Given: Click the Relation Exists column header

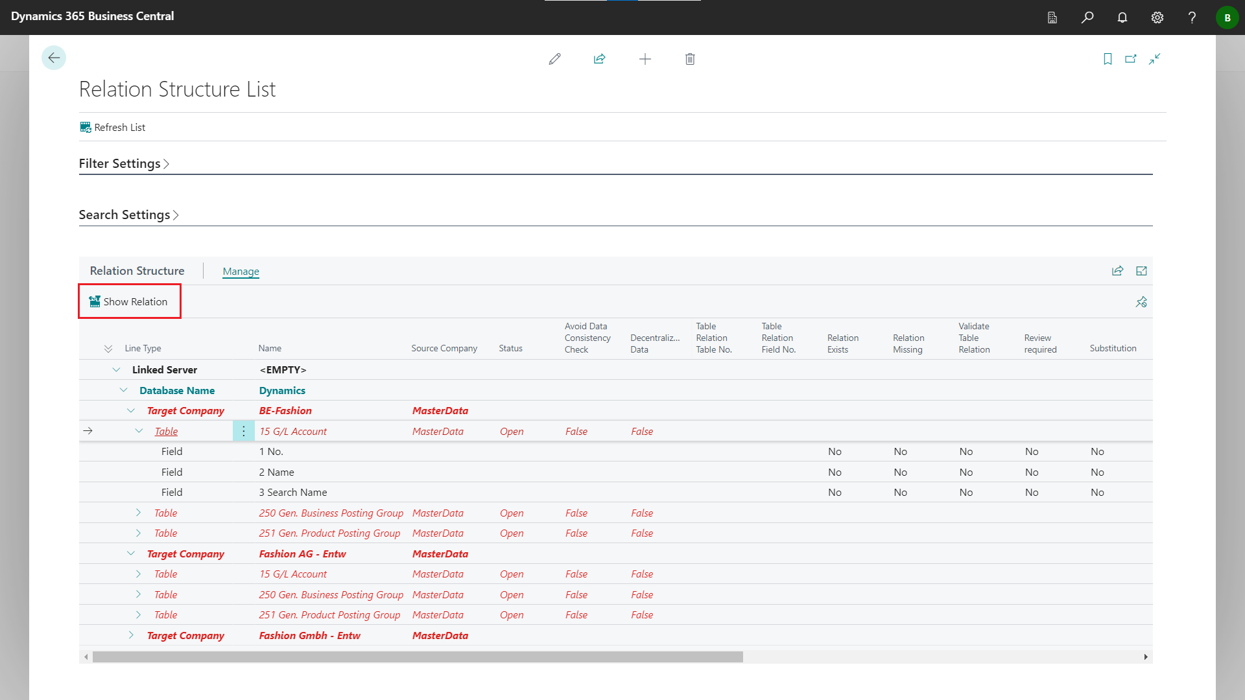Looking at the screenshot, I should [843, 344].
